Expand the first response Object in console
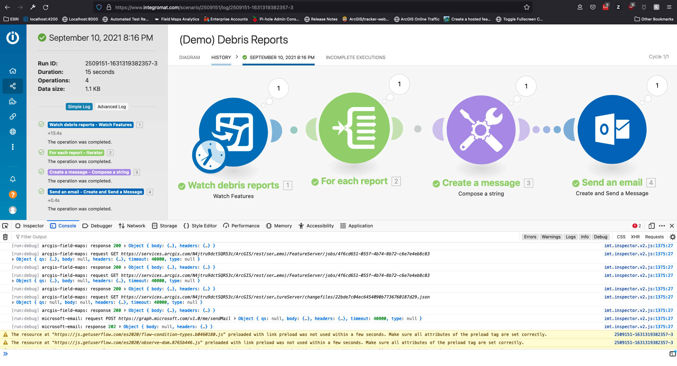The width and height of the screenshot is (677, 366). tap(126, 245)
